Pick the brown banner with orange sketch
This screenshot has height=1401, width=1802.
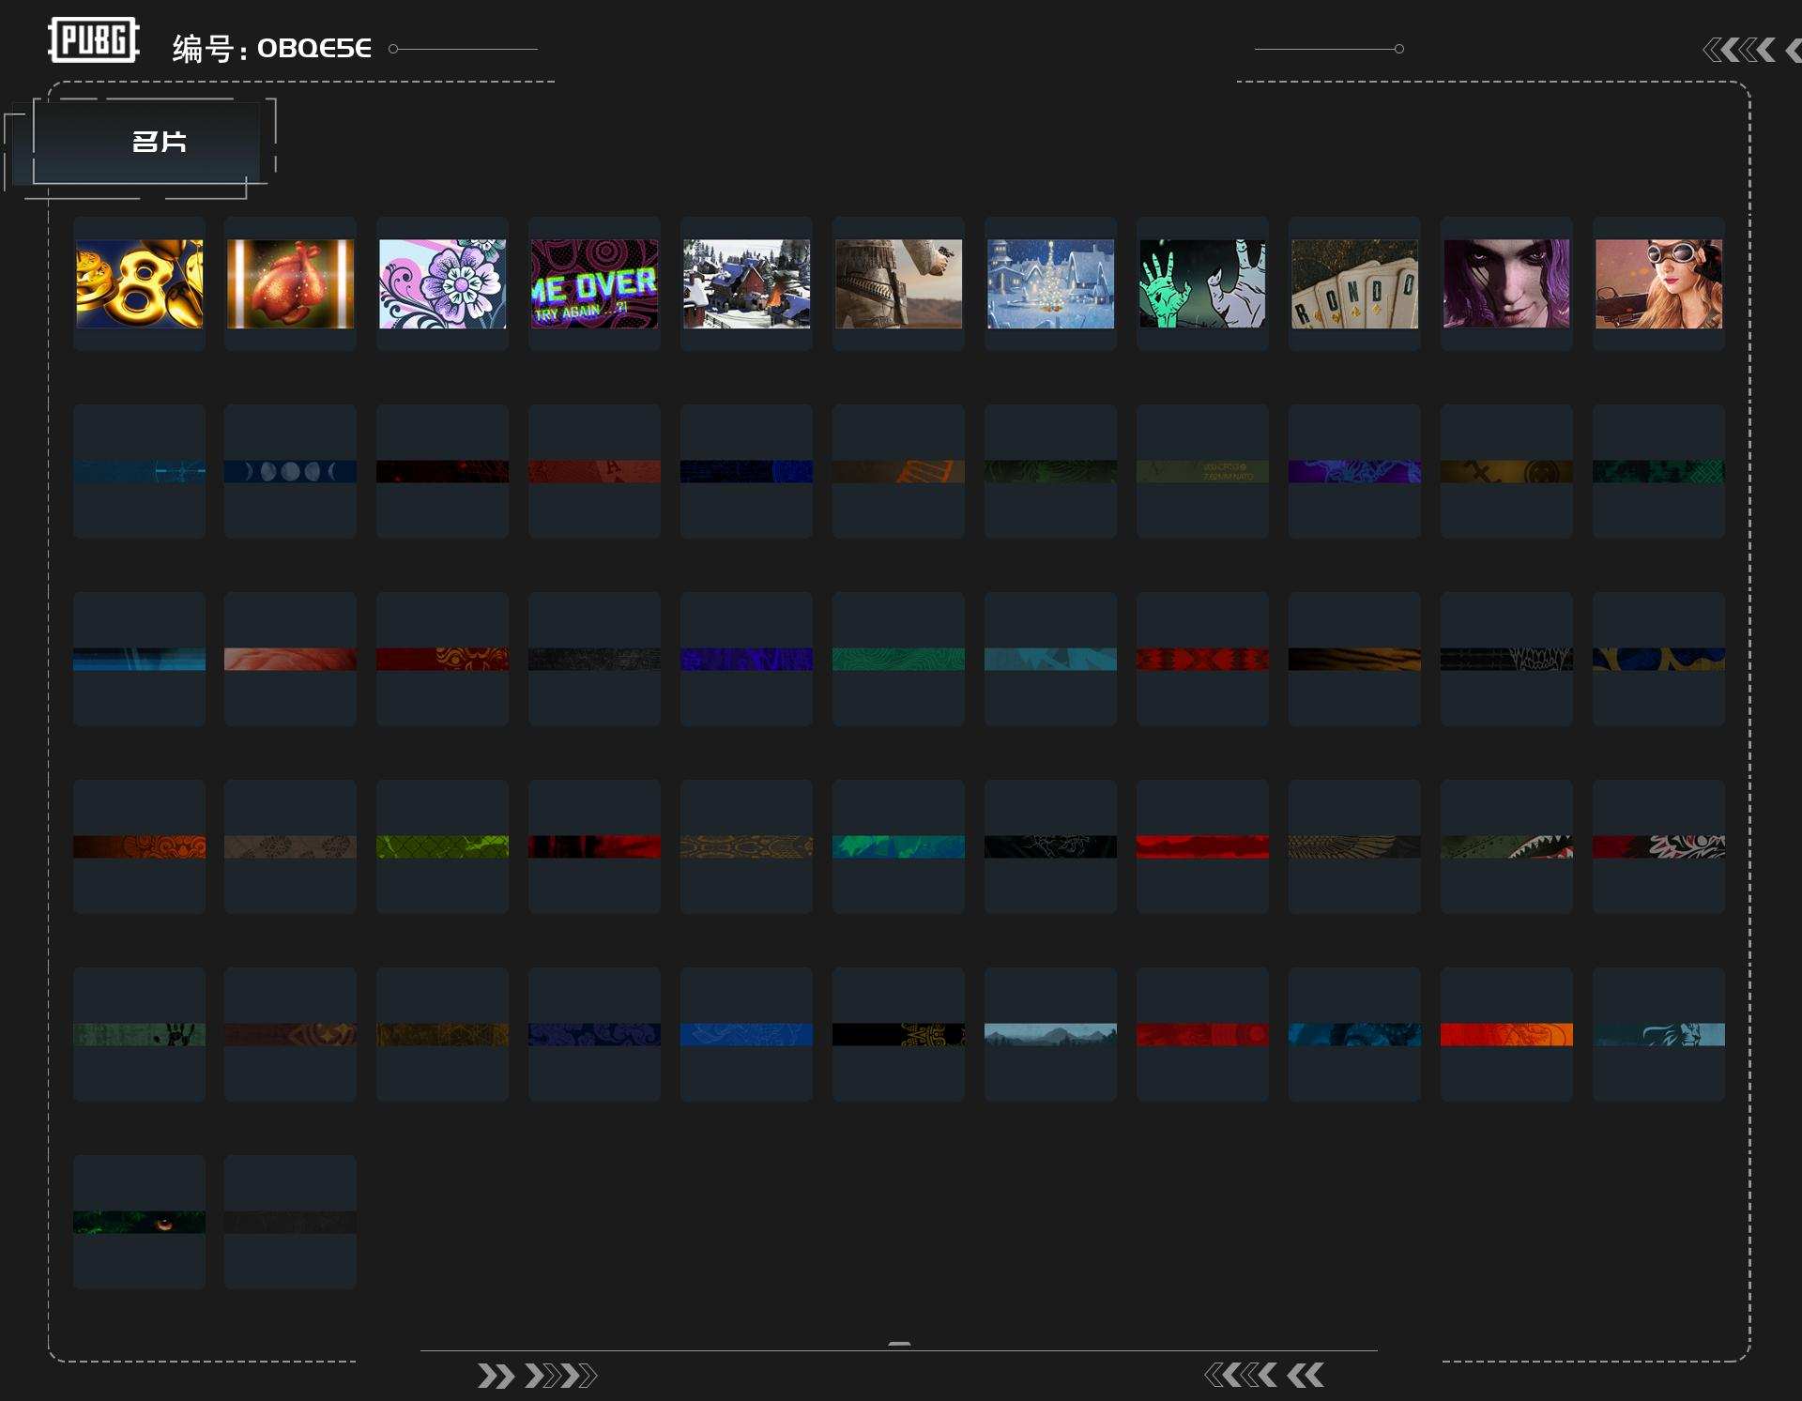coord(898,471)
